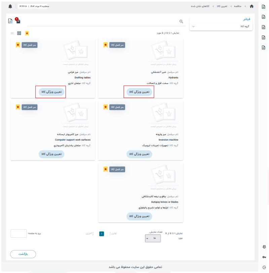Open the page size dropdown showing ۱۰
Screen dimensions: 269x273
(x=153, y=238)
